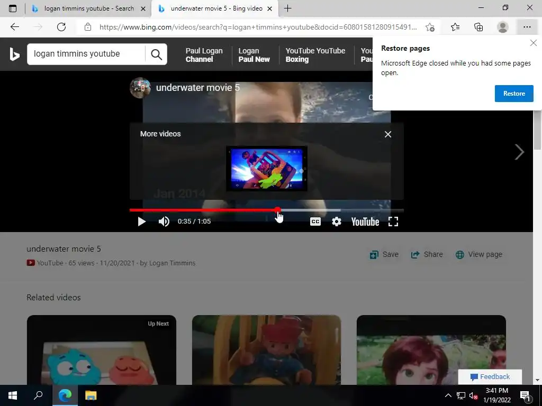Open taskbar search

38,395
